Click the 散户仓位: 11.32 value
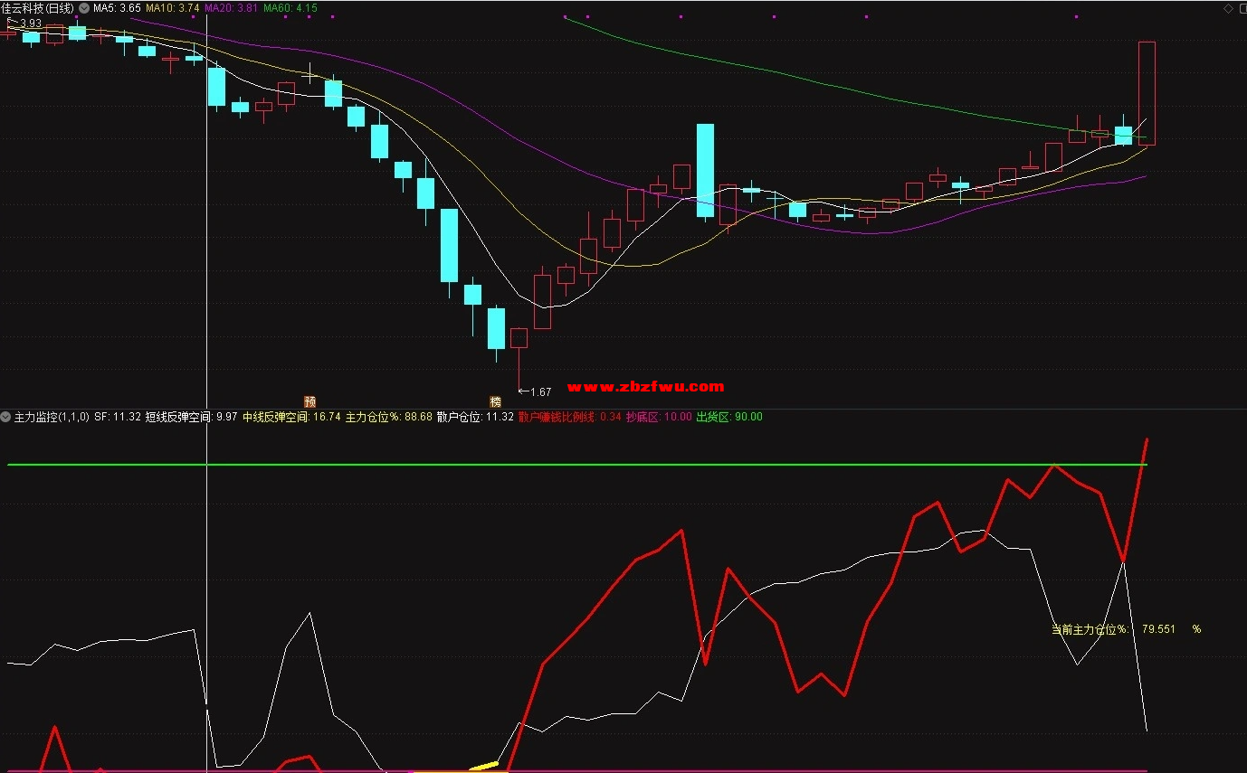The image size is (1247, 773). click(475, 417)
